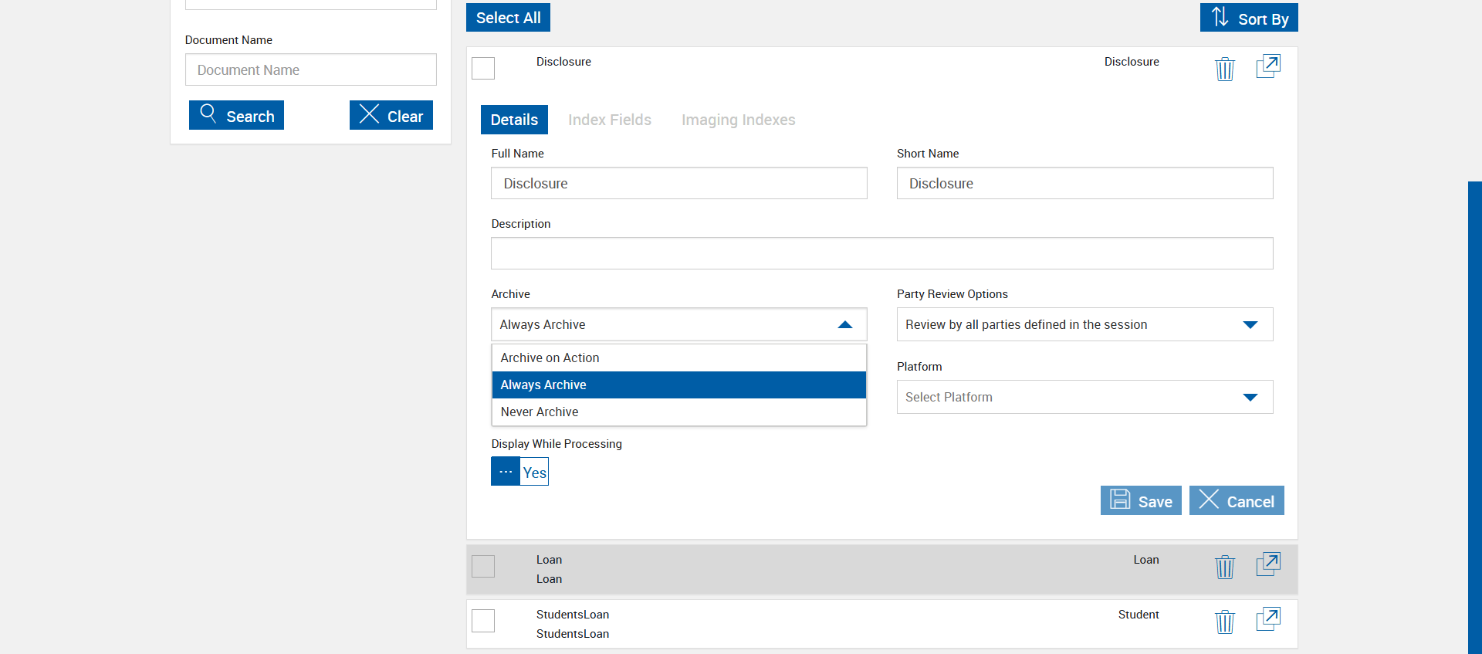Switch to the Imaging Indexes tab

737,120
